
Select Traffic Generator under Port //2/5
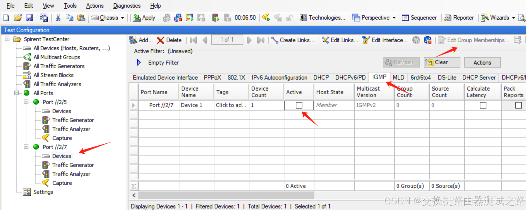[x=73, y=120]
